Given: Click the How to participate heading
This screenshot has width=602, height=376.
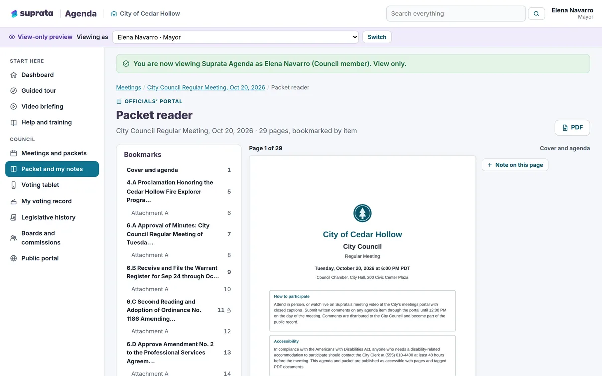Looking at the screenshot, I should click(x=291, y=296).
